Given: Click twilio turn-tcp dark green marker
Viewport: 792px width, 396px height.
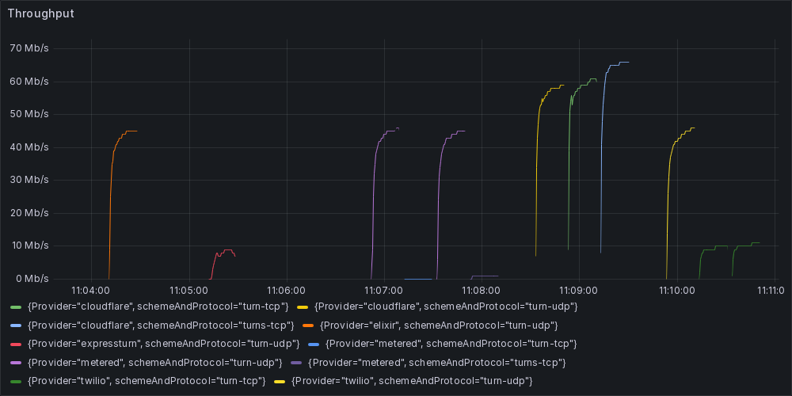Looking at the screenshot, I should [x=16, y=382].
